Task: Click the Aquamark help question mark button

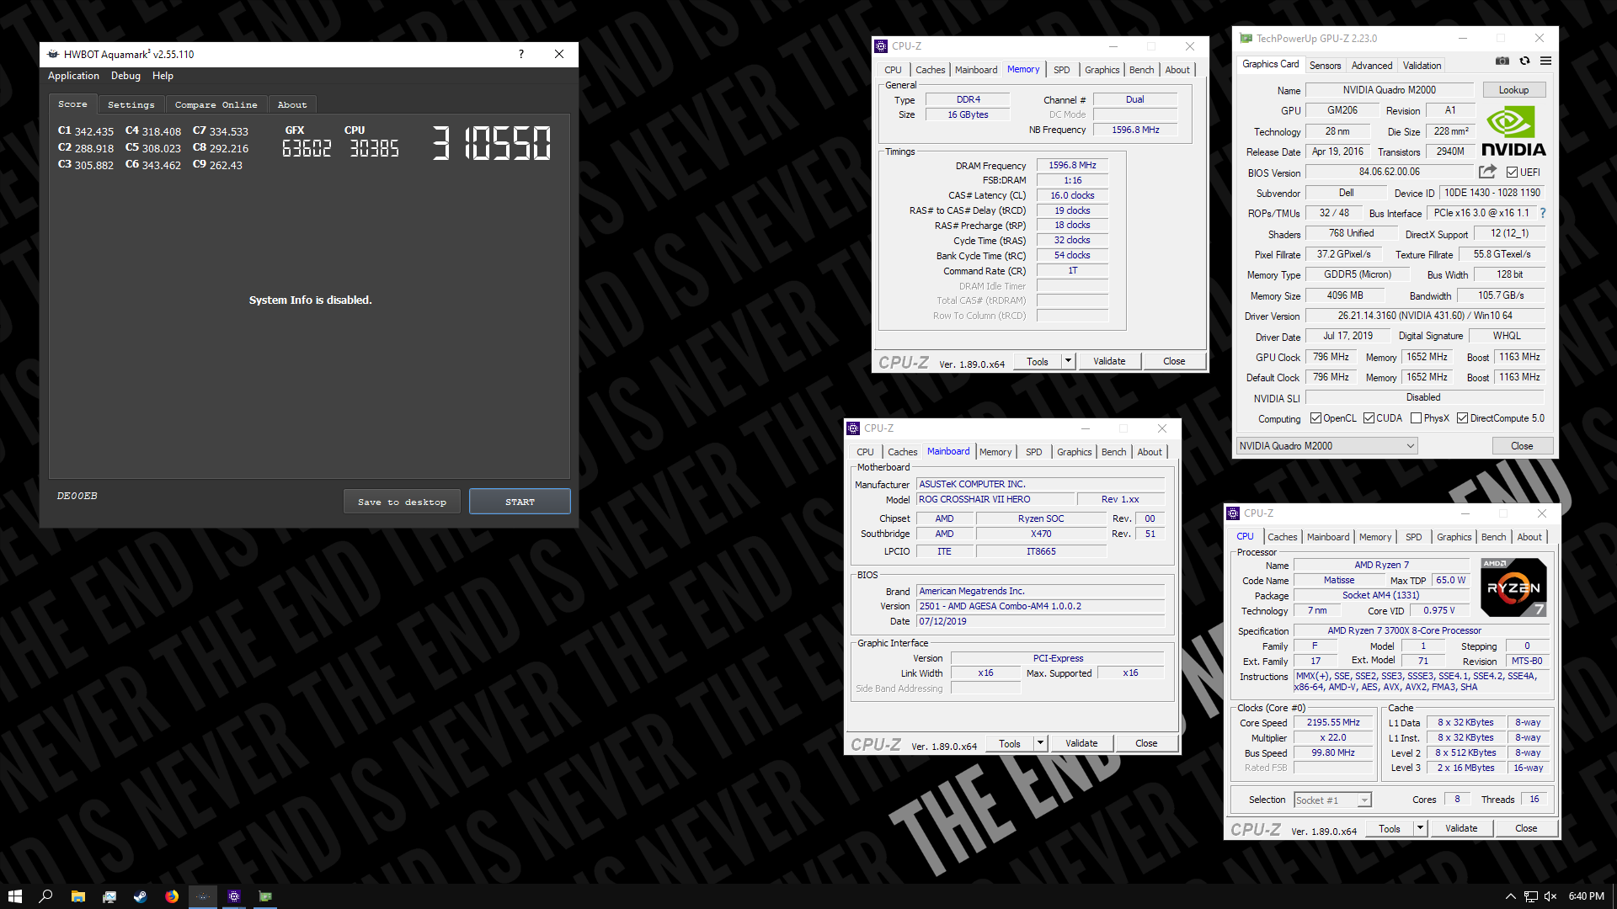Action: pyautogui.click(x=520, y=54)
